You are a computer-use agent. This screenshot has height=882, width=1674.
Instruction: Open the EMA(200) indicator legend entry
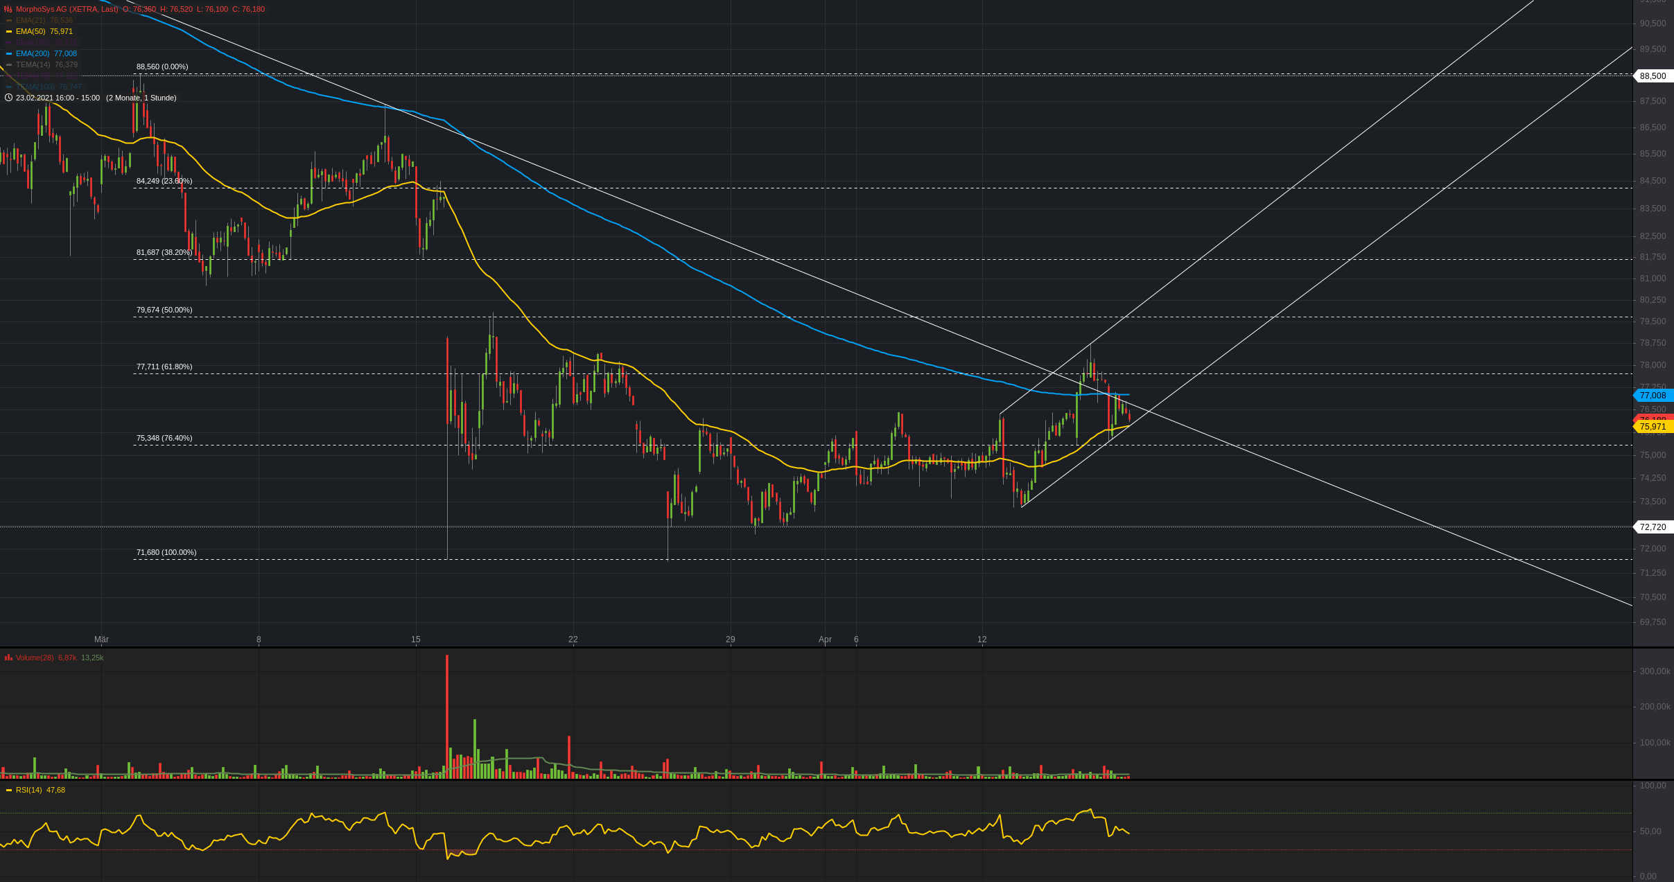pyautogui.click(x=33, y=53)
